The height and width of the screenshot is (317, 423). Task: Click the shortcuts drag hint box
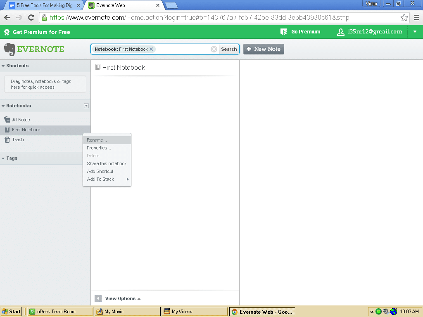point(45,84)
